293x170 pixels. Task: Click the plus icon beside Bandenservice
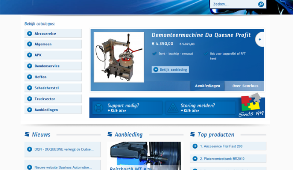tap(30, 66)
